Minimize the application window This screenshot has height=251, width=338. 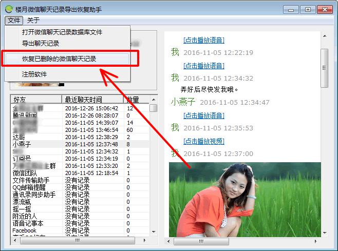click(291, 10)
